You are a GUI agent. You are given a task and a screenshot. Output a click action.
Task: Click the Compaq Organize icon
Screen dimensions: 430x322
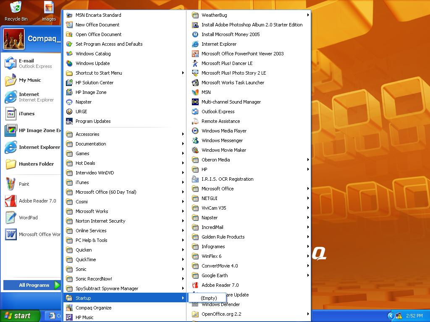69,308
